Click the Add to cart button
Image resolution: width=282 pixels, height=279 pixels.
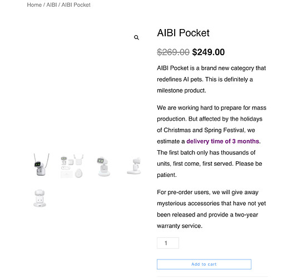204,264
